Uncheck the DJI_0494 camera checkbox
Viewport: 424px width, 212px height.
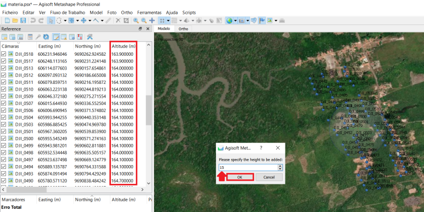pyautogui.click(x=3, y=167)
